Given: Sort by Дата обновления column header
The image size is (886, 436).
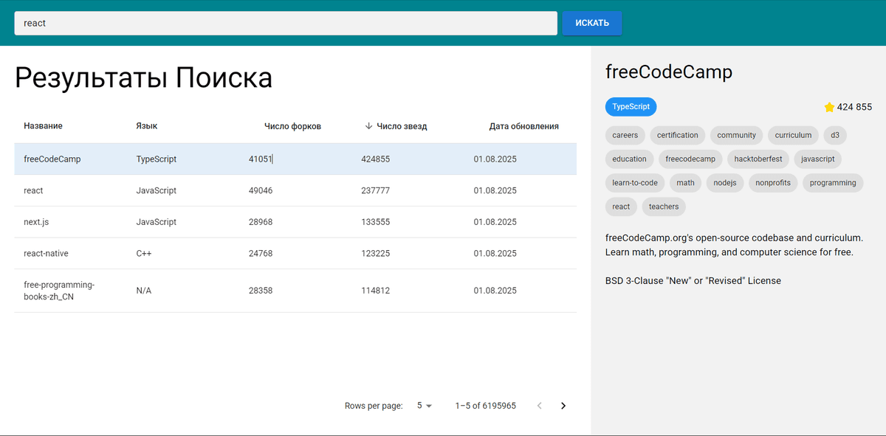Looking at the screenshot, I should 523,126.
